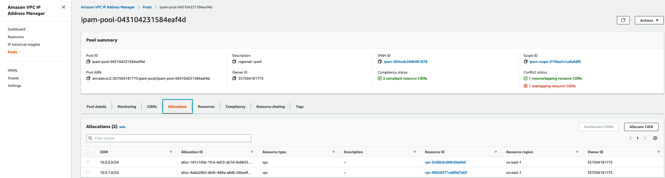Select the Allocations tab
This screenshot has height=178, width=665.
point(178,107)
